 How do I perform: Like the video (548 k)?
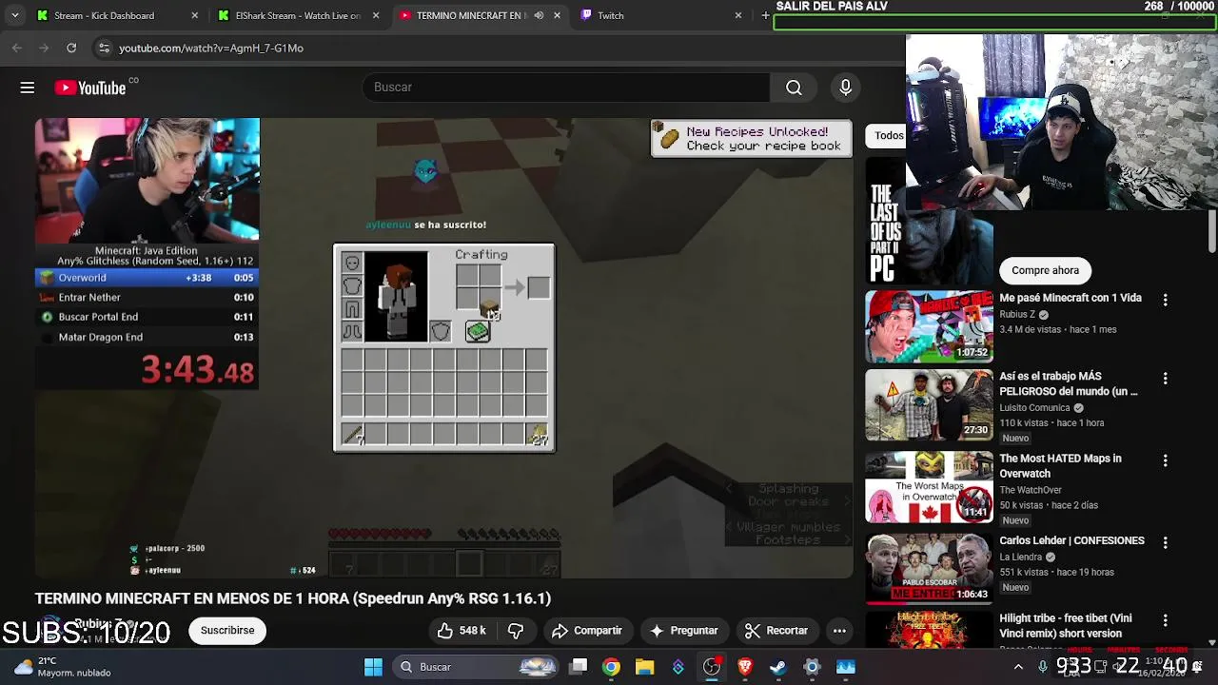point(462,631)
